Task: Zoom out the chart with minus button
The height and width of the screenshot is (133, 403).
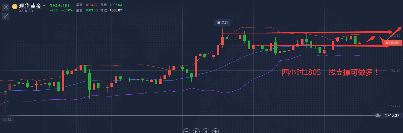Action: [x=187, y=131]
